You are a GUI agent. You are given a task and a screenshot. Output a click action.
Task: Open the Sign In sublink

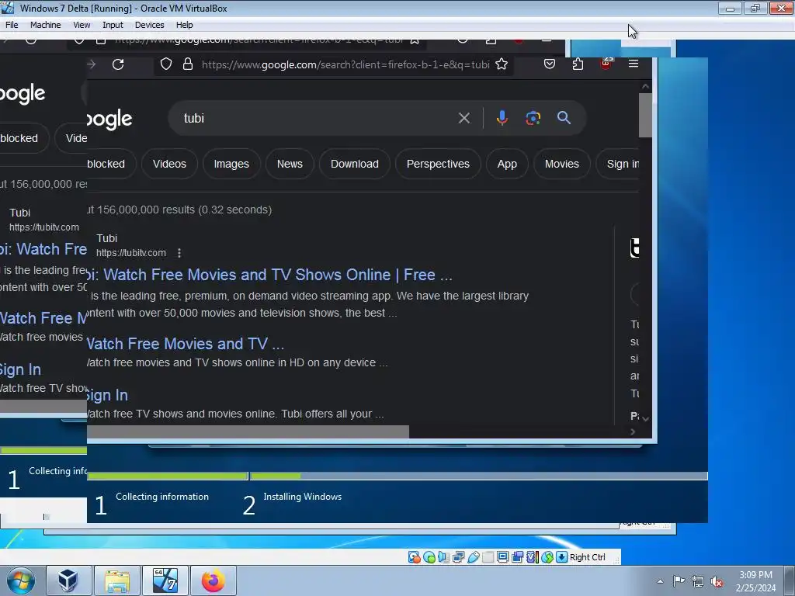click(x=107, y=395)
